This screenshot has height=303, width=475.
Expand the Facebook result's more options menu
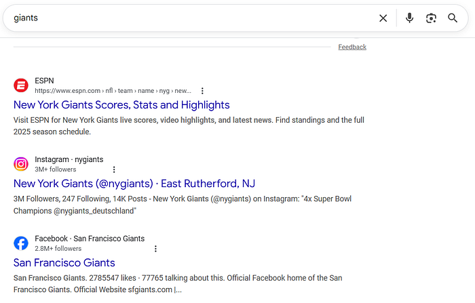155,249
